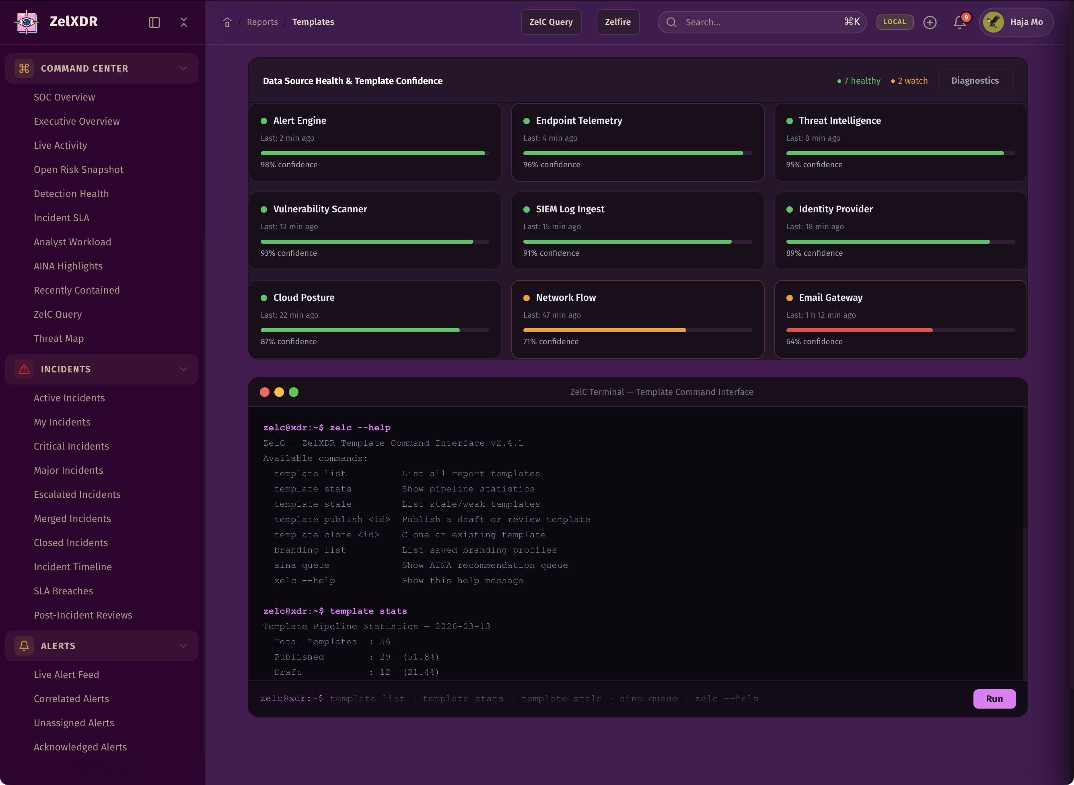Click the collapse sidebar arrows icon
This screenshot has width=1074, height=785.
184,23
